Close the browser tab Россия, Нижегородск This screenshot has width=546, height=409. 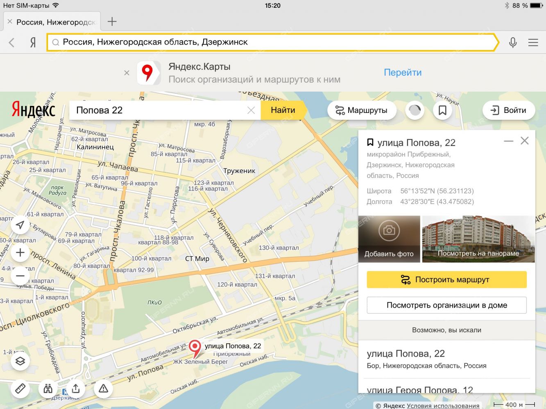(x=10, y=22)
